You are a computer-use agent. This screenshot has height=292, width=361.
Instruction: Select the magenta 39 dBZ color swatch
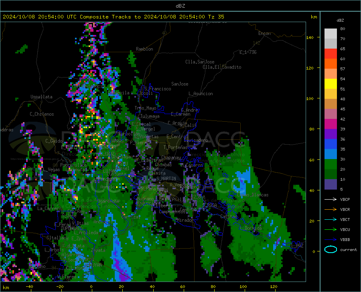click(331, 124)
